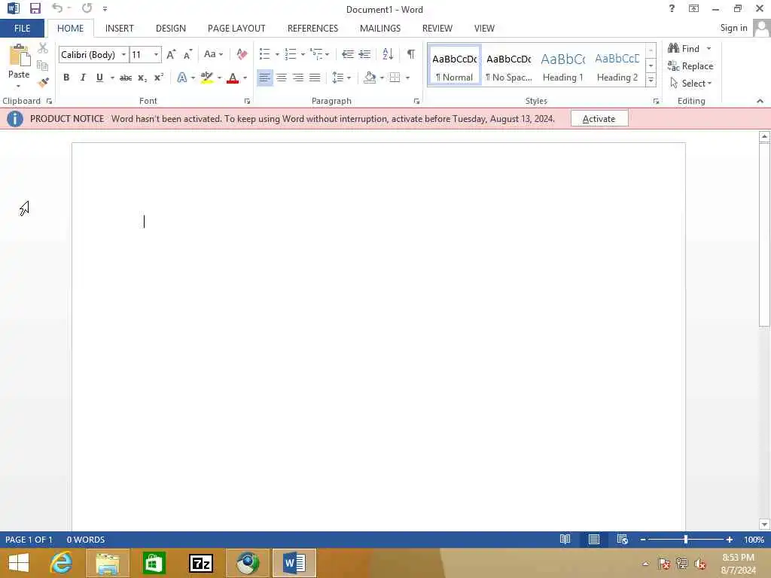Zoom in with plus button
Image resolution: width=771 pixels, height=578 pixels.
tap(729, 540)
